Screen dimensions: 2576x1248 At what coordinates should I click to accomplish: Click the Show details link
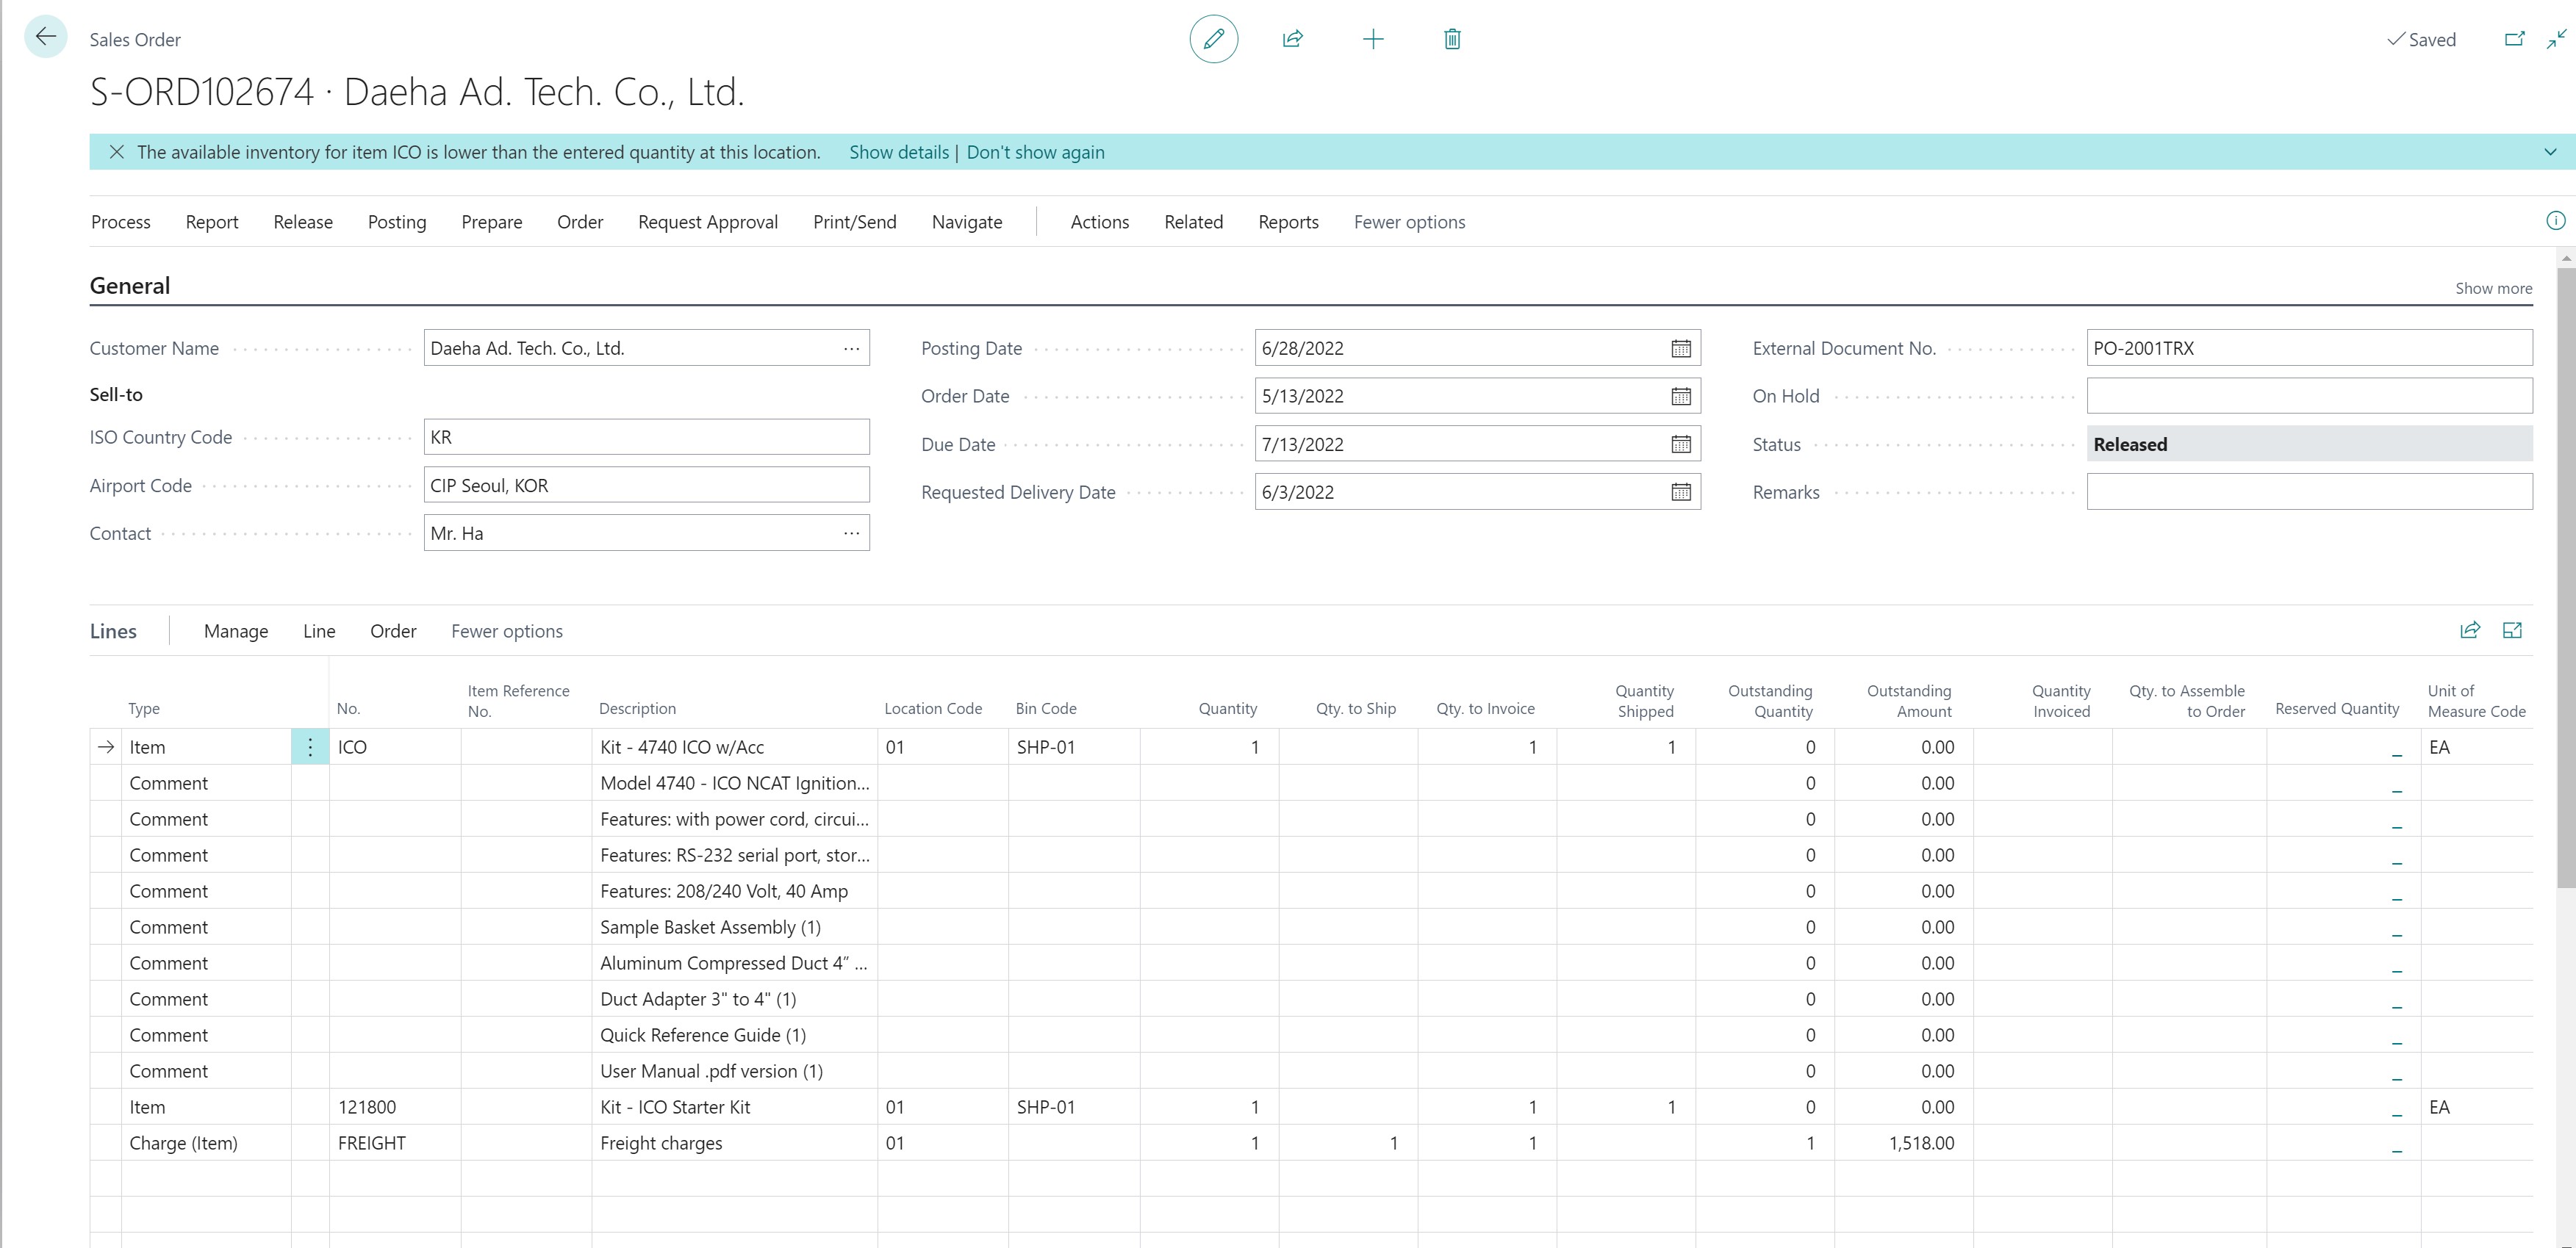[x=899, y=152]
